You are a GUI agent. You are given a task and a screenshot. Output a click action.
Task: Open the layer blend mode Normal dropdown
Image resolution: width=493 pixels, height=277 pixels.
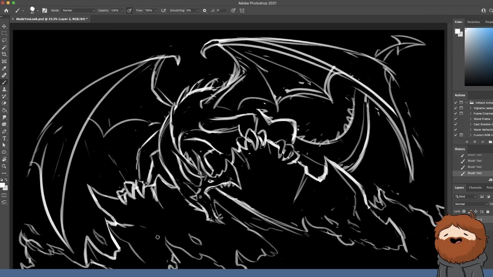point(471,204)
